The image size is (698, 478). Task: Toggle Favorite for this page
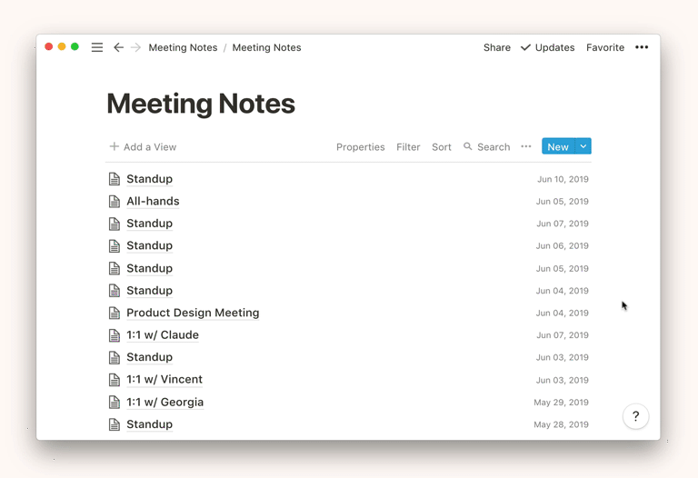[605, 47]
